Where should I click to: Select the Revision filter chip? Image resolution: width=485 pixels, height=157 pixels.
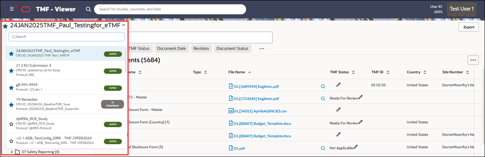click(201, 48)
